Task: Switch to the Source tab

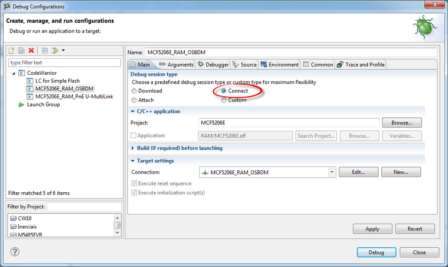Action: [x=244, y=65]
